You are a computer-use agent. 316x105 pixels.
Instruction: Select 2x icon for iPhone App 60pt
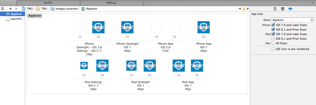204,27
